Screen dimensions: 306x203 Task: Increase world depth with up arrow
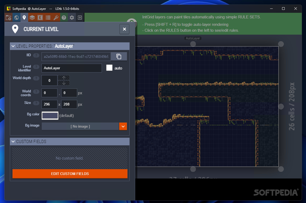pyautogui.click(x=64, y=78)
